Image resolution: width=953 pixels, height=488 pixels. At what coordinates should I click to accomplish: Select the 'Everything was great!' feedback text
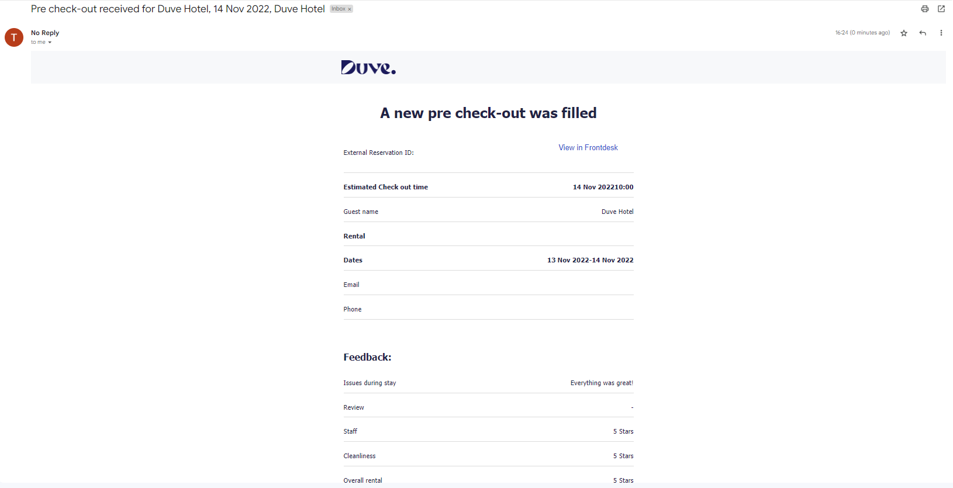click(602, 383)
